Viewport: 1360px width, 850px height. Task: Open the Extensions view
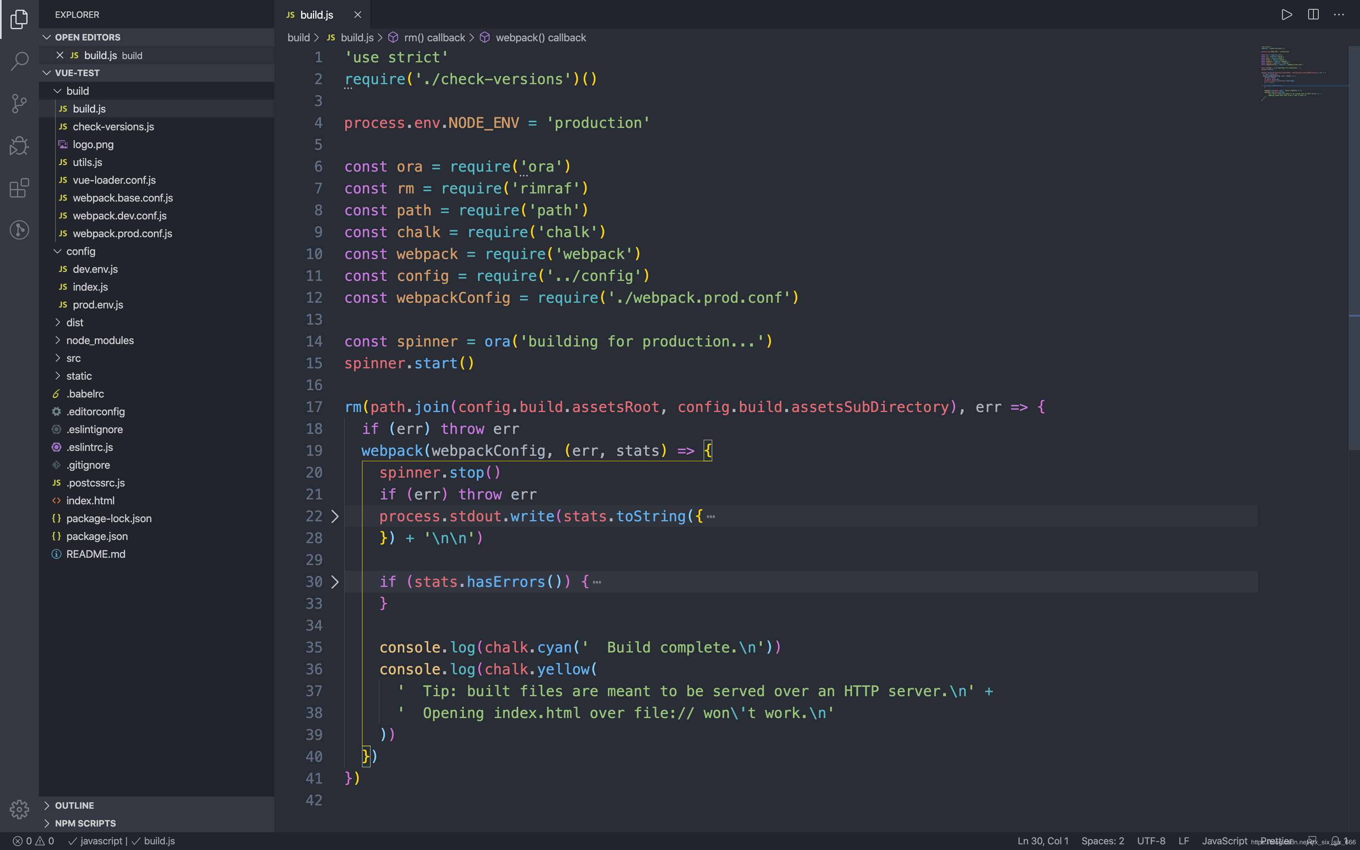coord(19,188)
